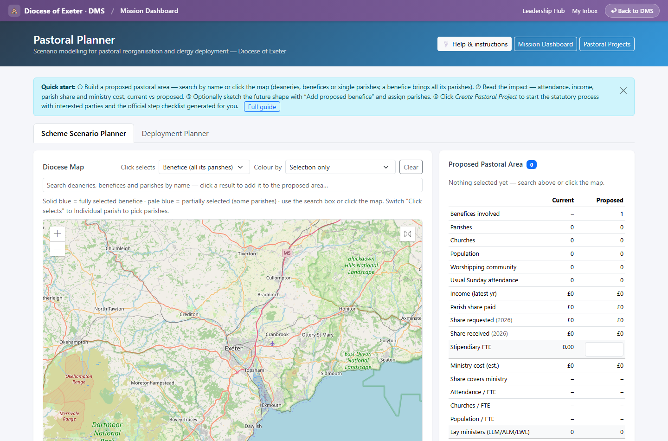Image resolution: width=668 pixels, height=441 pixels.
Task: Click Mission Dashboard breadcrumb
Action: click(149, 11)
